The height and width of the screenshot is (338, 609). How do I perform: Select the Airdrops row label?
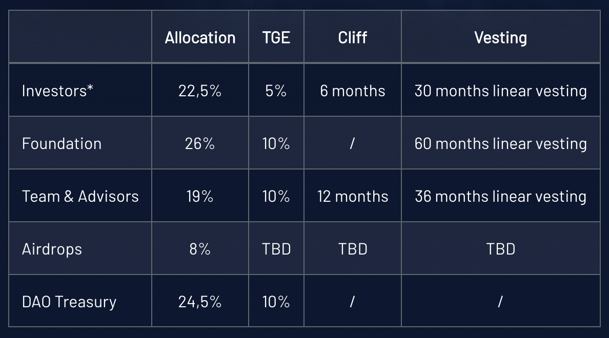point(52,249)
